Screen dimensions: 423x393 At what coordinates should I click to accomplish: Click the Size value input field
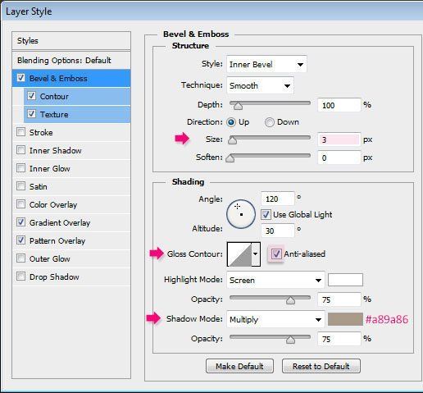tap(339, 139)
